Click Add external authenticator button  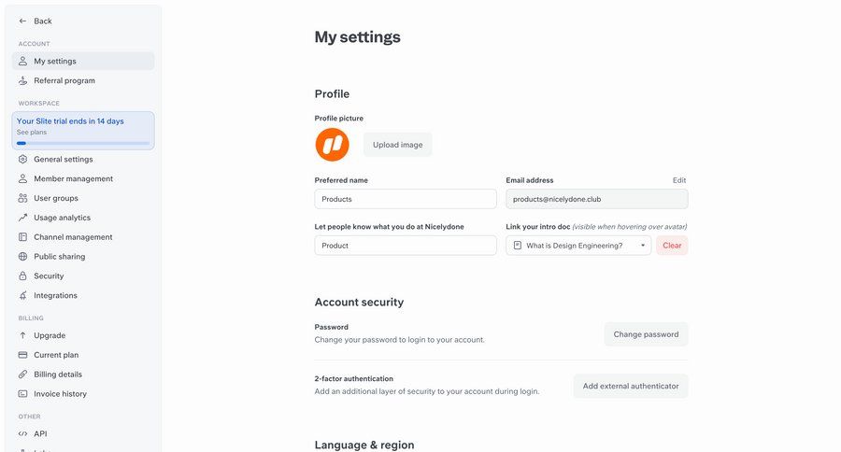[x=631, y=386]
